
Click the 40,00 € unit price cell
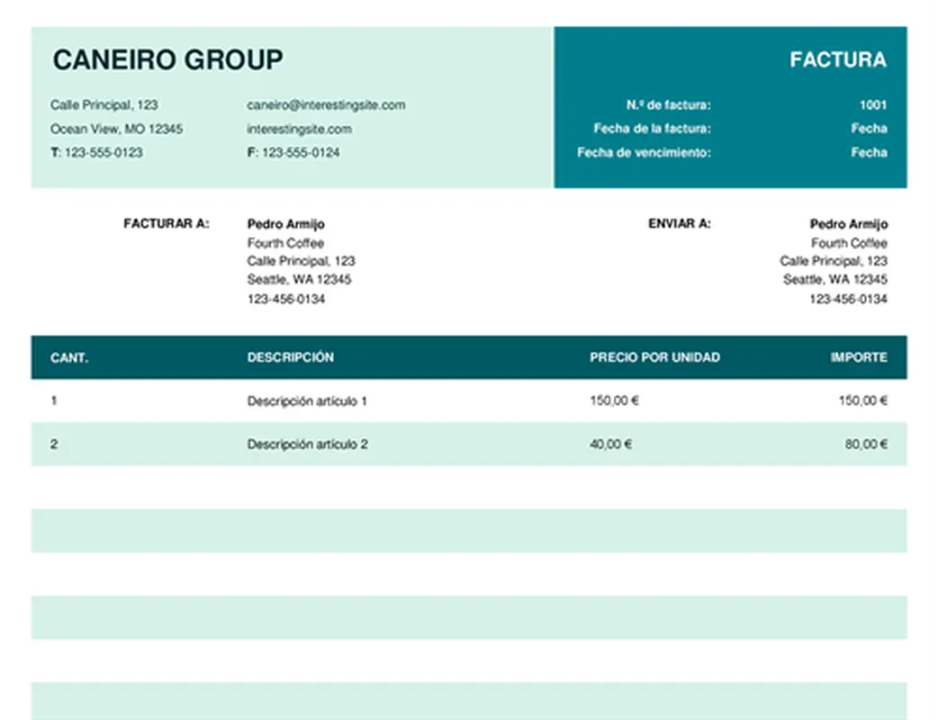click(610, 445)
